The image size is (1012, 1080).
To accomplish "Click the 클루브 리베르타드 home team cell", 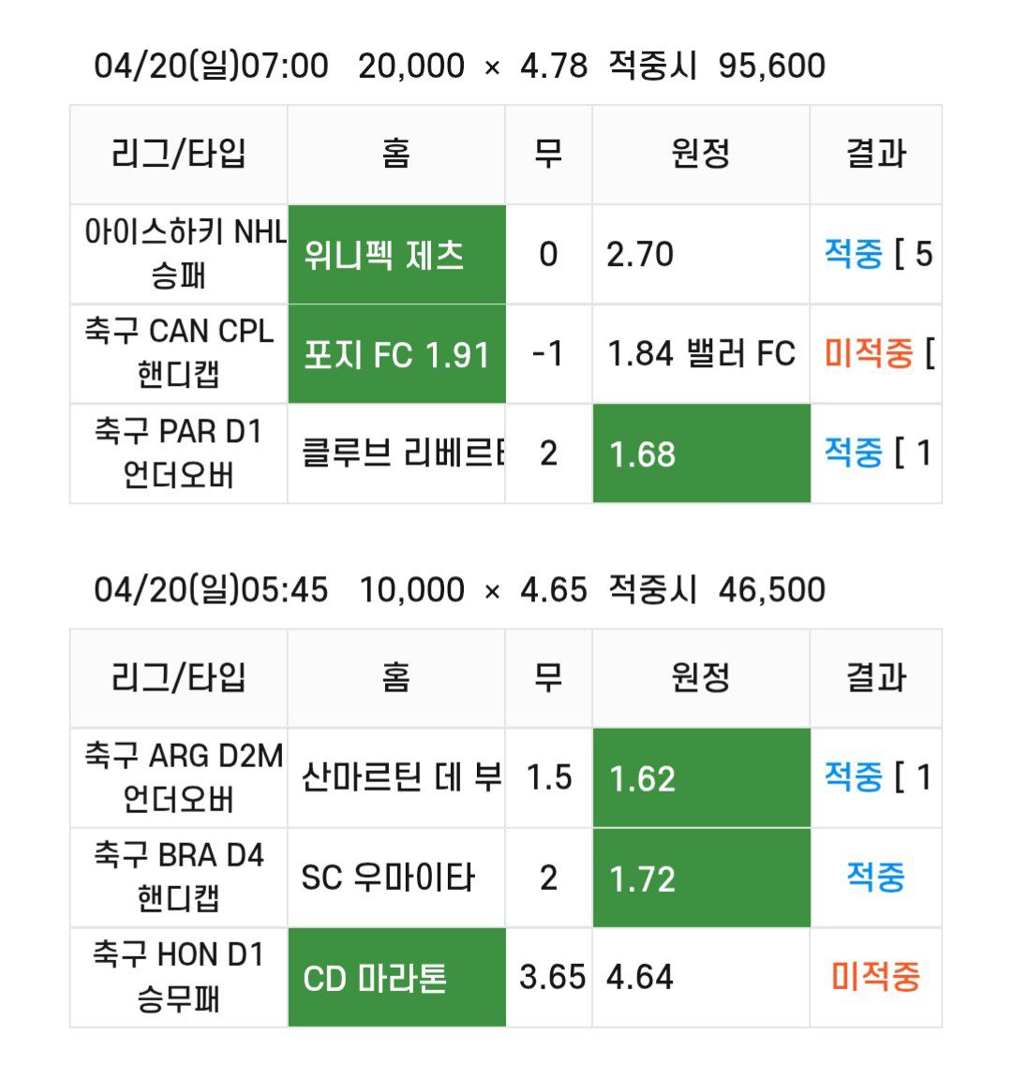I will (x=396, y=453).
